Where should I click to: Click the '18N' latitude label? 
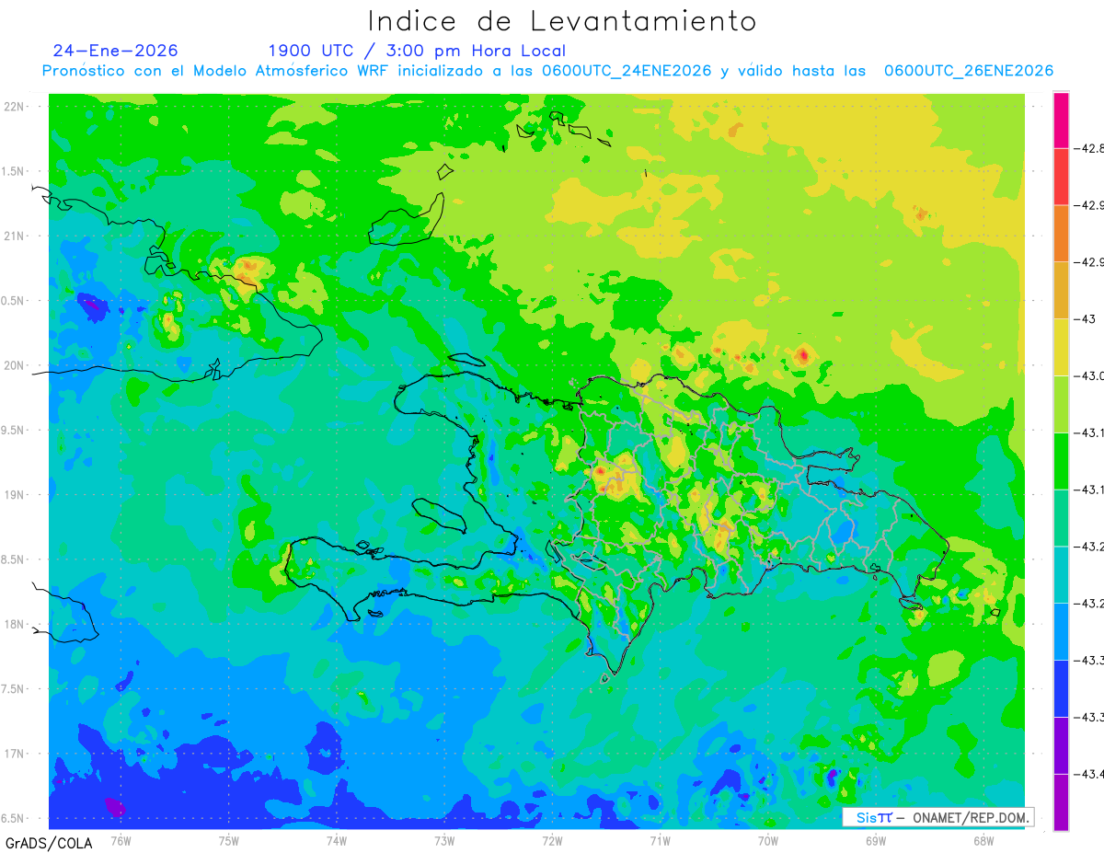(14, 624)
